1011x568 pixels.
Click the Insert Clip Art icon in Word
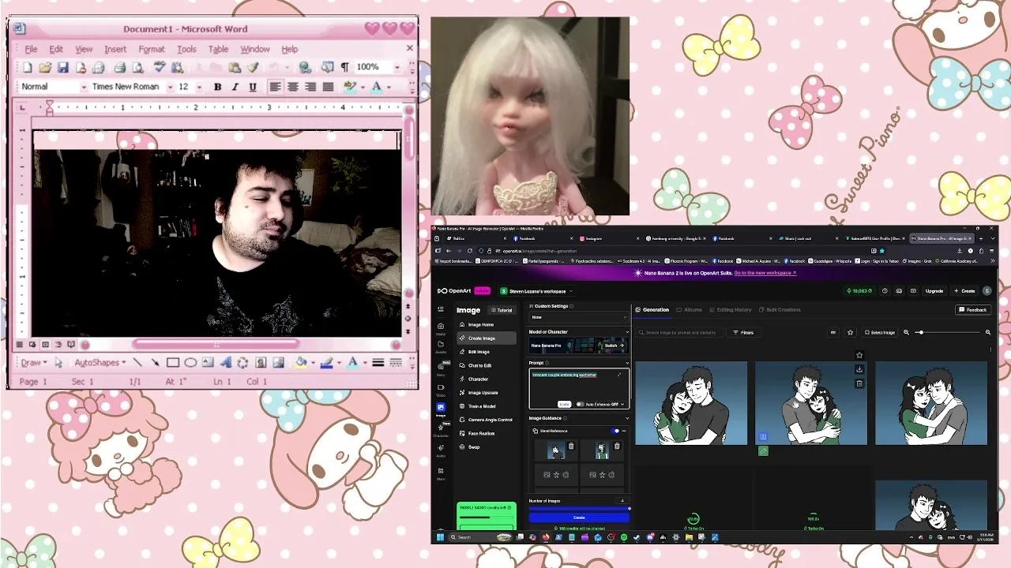[261, 363]
